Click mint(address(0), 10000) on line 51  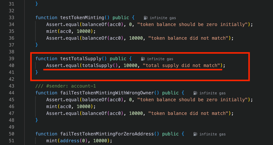pos(79,141)
